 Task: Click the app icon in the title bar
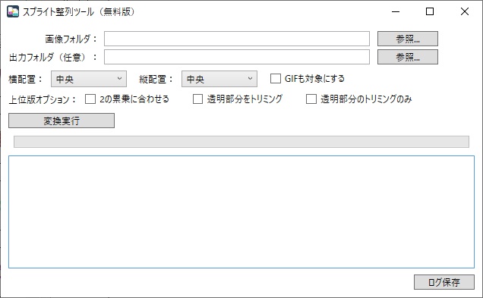pyautogui.click(x=13, y=11)
